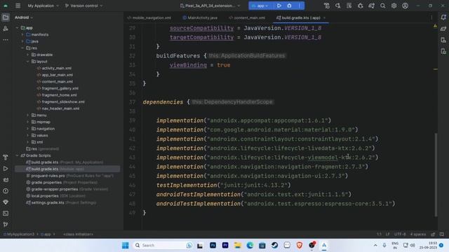This screenshot has width=449, height=252.
Task: Click MyApplication3 breadcrumb in status bar
Action: coord(19,234)
